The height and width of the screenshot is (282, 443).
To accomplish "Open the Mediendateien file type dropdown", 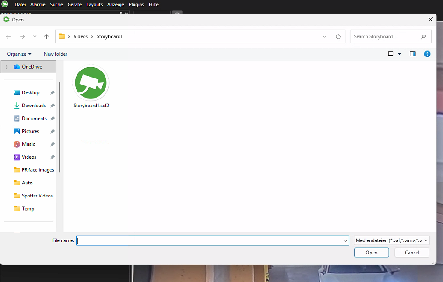I will tap(392, 241).
